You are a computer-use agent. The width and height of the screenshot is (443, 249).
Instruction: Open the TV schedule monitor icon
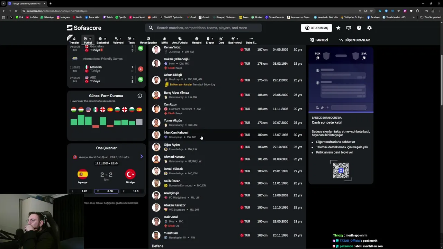point(349,28)
